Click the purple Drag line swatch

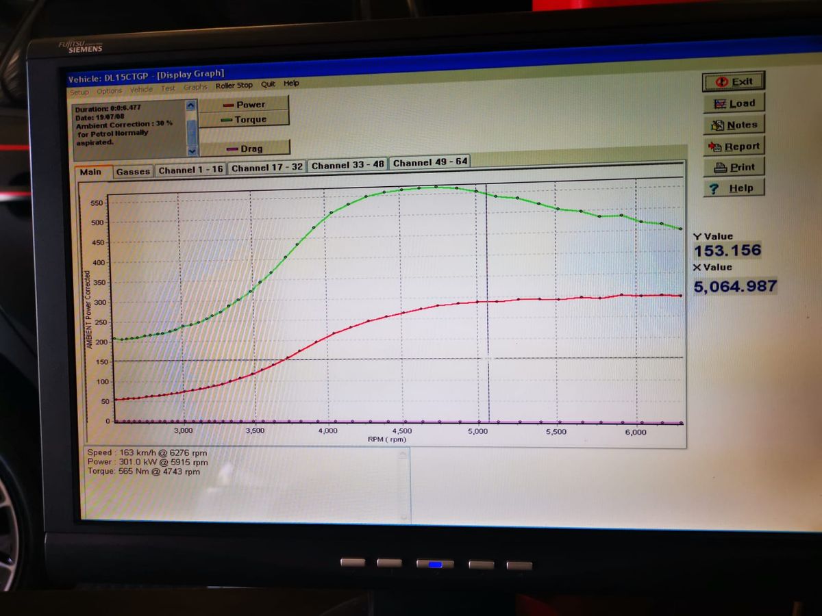[x=233, y=149]
